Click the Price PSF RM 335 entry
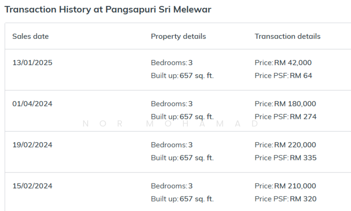Viewport: 351px width, 211px height. [x=285, y=158]
